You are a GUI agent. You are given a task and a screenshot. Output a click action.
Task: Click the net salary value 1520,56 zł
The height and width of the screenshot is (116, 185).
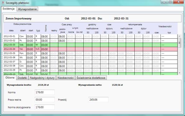coord(117,85)
